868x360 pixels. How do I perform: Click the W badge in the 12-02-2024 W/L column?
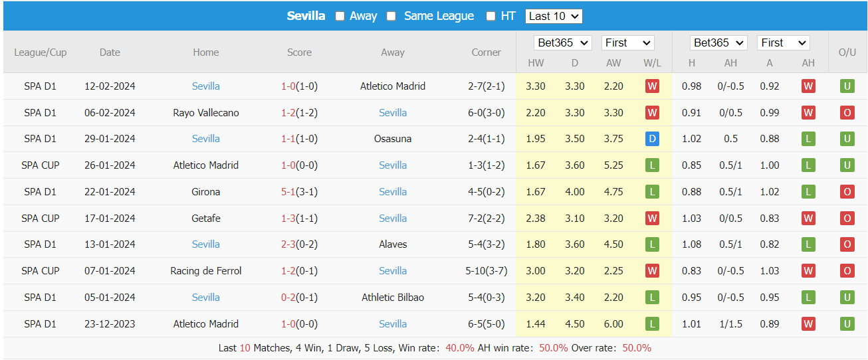652,86
